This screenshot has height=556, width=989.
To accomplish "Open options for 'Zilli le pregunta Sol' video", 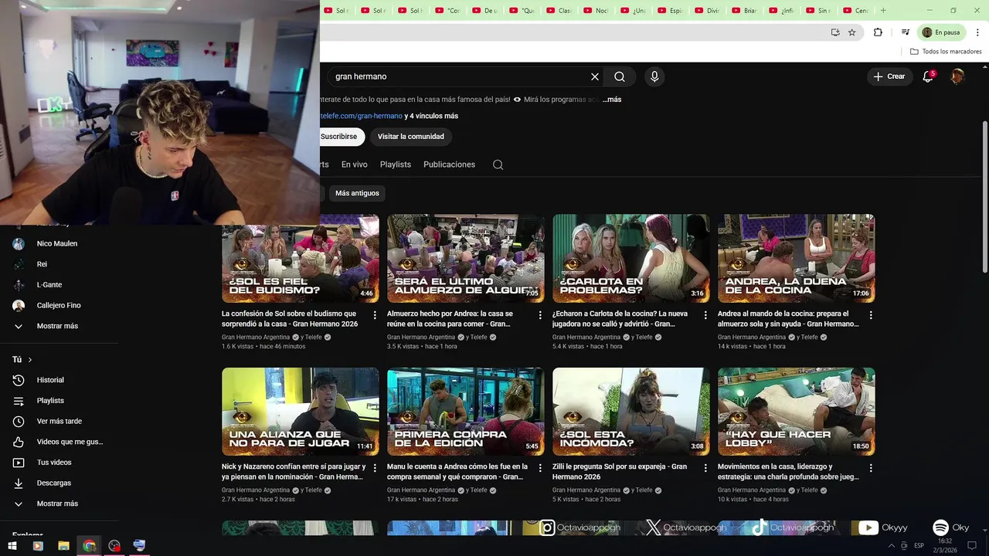I will tap(705, 468).
